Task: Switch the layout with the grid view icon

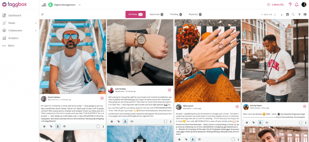Action: click(305, 14)
